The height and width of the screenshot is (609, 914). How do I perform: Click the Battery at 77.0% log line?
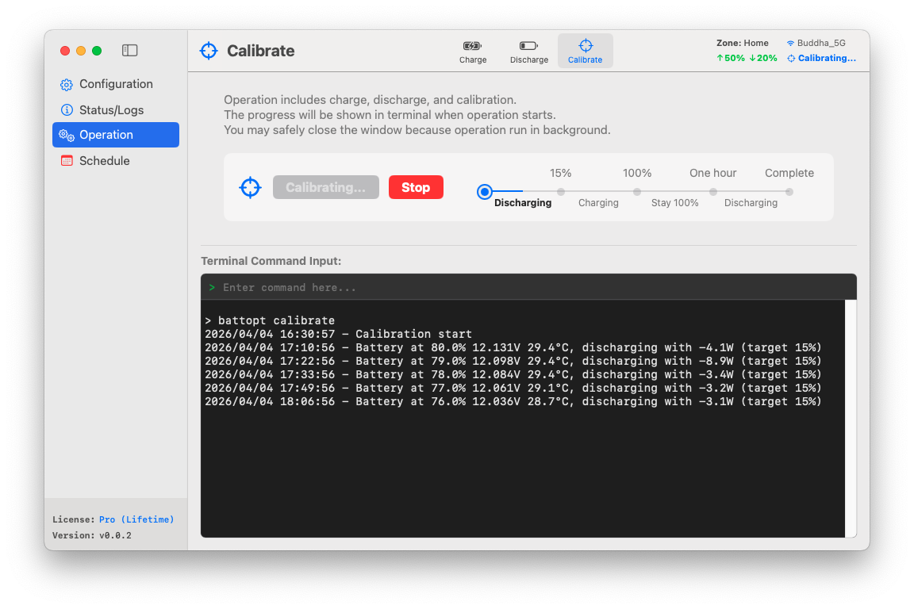pos(513,388)
